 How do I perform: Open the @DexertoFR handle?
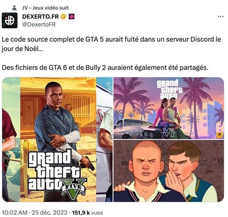point(39,25)
